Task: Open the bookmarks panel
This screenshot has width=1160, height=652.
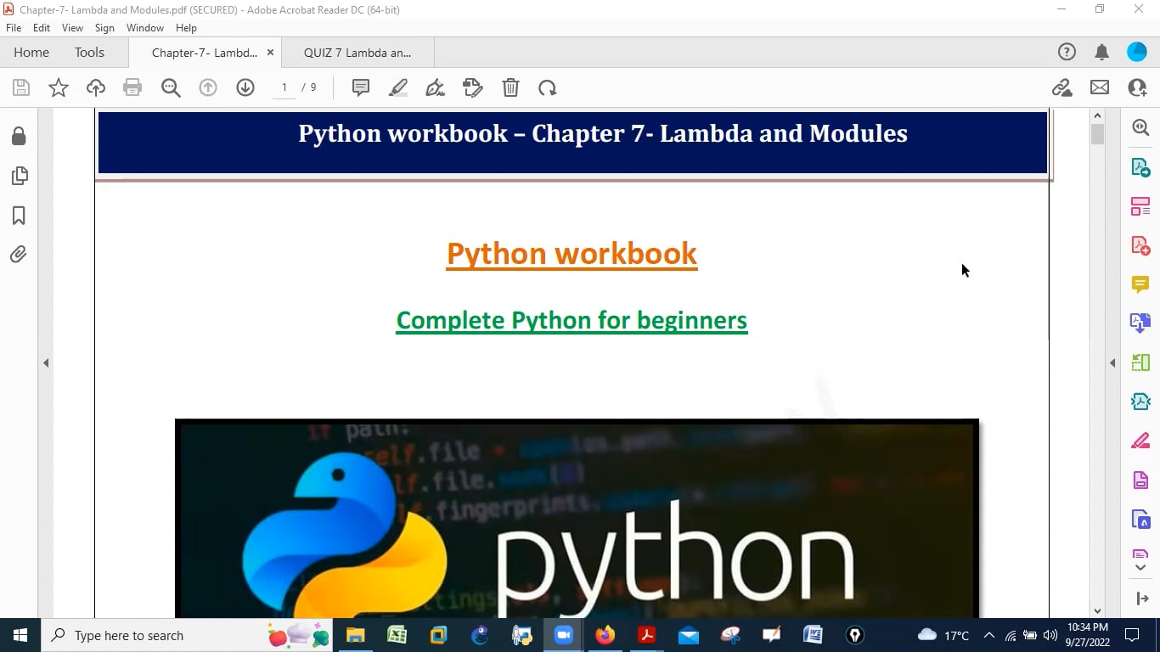Action: coord(19,216)
